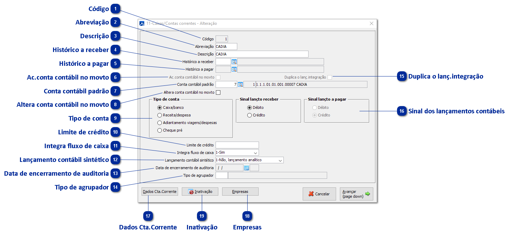Open lookup icon beside Conta contábil padrão
This screenshot has width=510, height=237.
point(240,84)
